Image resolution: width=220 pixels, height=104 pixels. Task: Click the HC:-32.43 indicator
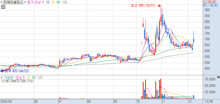pyautogui.click(x=210, y=5)
